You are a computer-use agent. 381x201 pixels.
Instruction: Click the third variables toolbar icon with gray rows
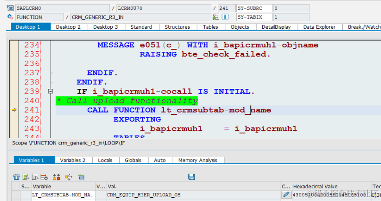pos(35,177)
